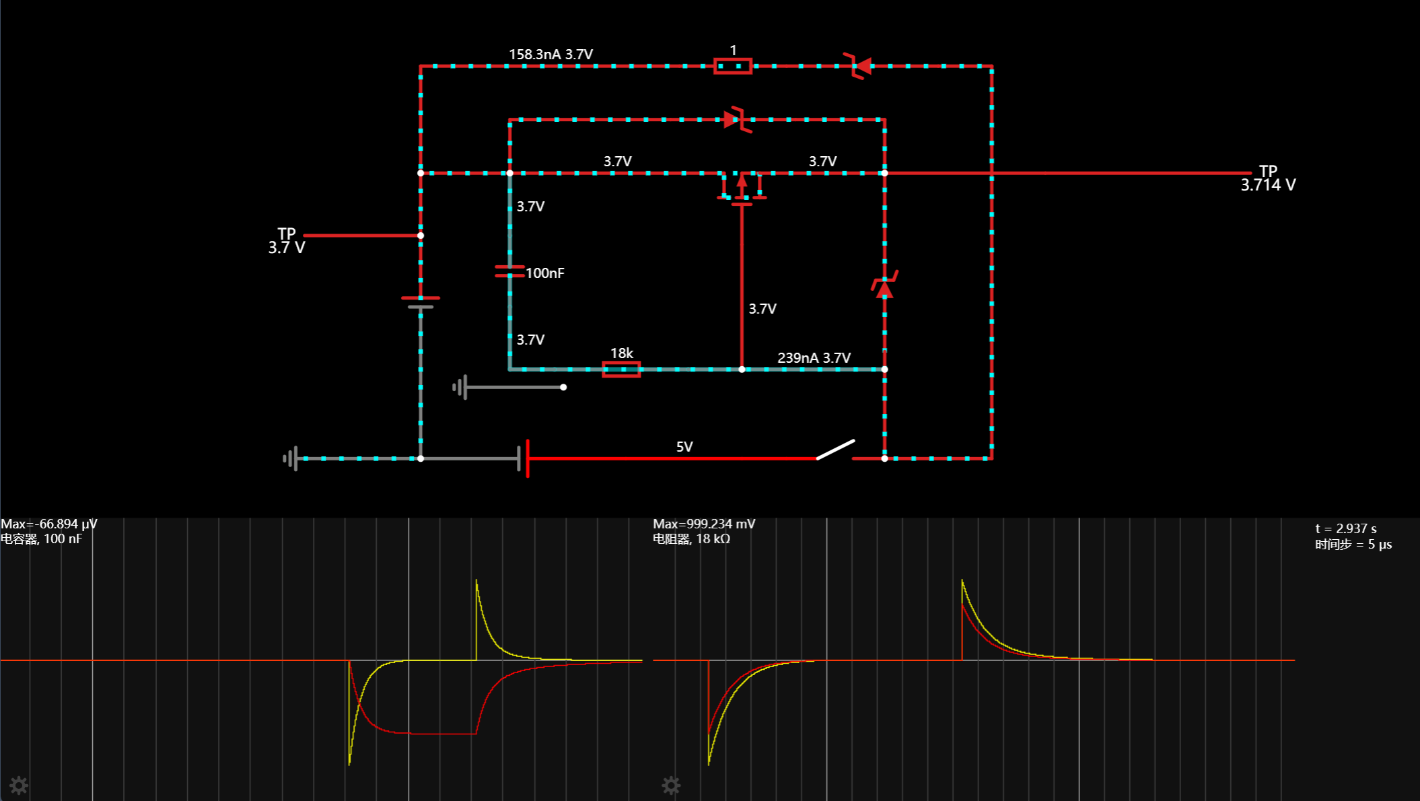Select the top Zener diode on outer loop
This screenshot has width=1420, height=801.
coord(857,66)
